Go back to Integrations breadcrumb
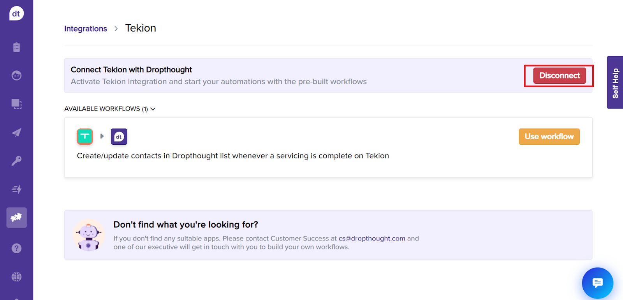 click(x=86, y=29)
